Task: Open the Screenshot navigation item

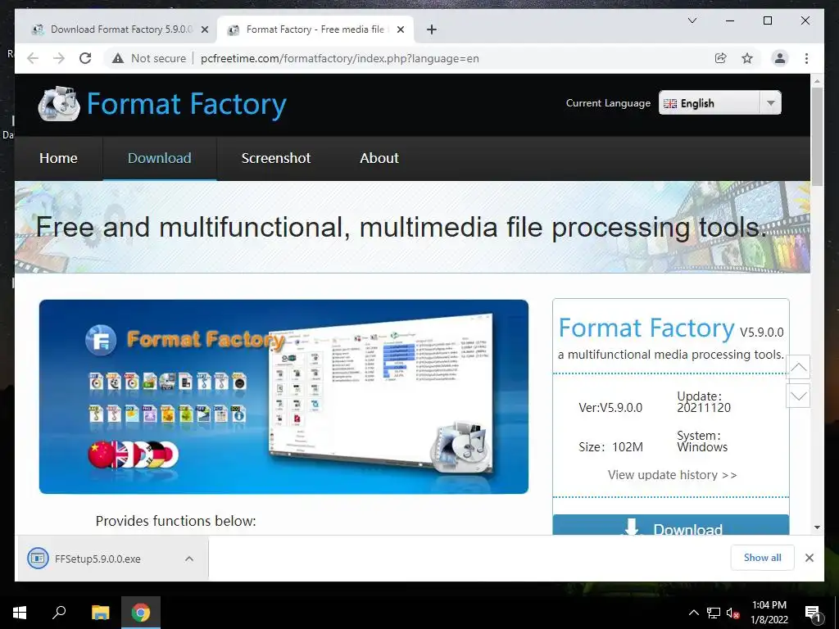Action: click(x=276, y=158)
